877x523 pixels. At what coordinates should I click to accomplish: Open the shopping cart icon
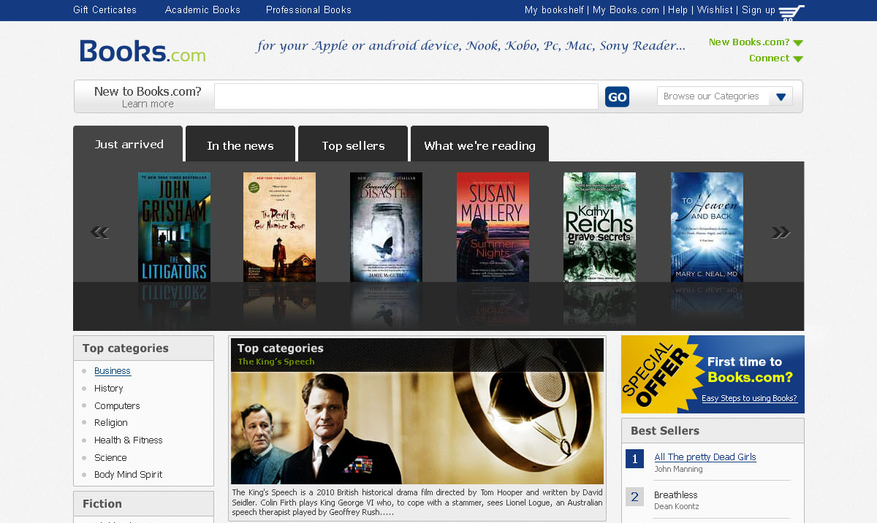[x=791, y=12]
